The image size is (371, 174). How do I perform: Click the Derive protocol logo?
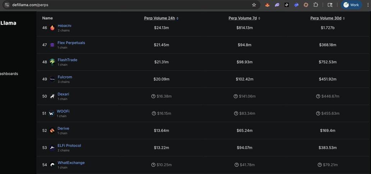[52, 130]
